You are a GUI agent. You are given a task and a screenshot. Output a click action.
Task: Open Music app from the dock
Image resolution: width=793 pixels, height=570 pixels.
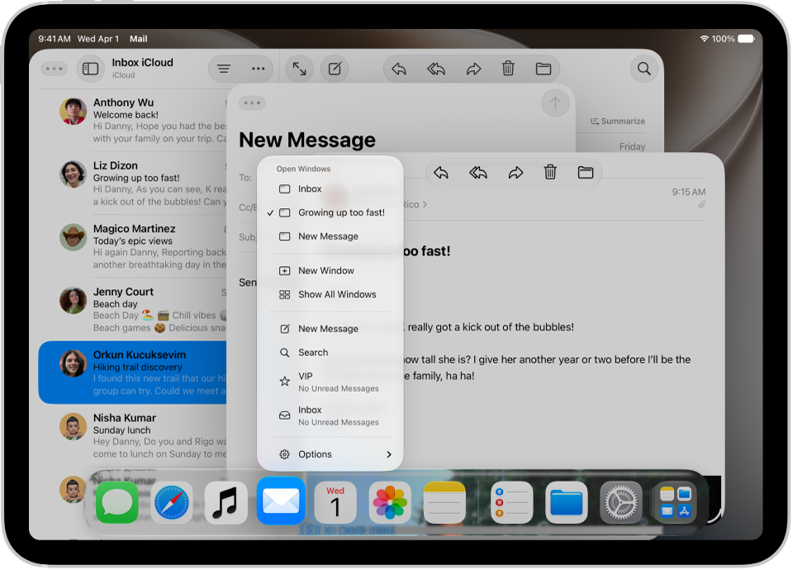tap(226, 502)
